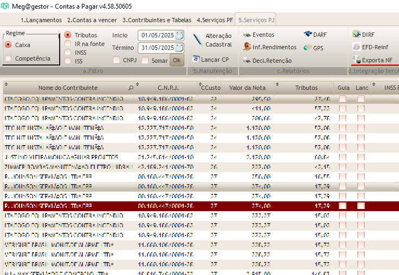Open the Início date calendar picker
The width and height of the screenshot is (399, 275).
(179, 35)
